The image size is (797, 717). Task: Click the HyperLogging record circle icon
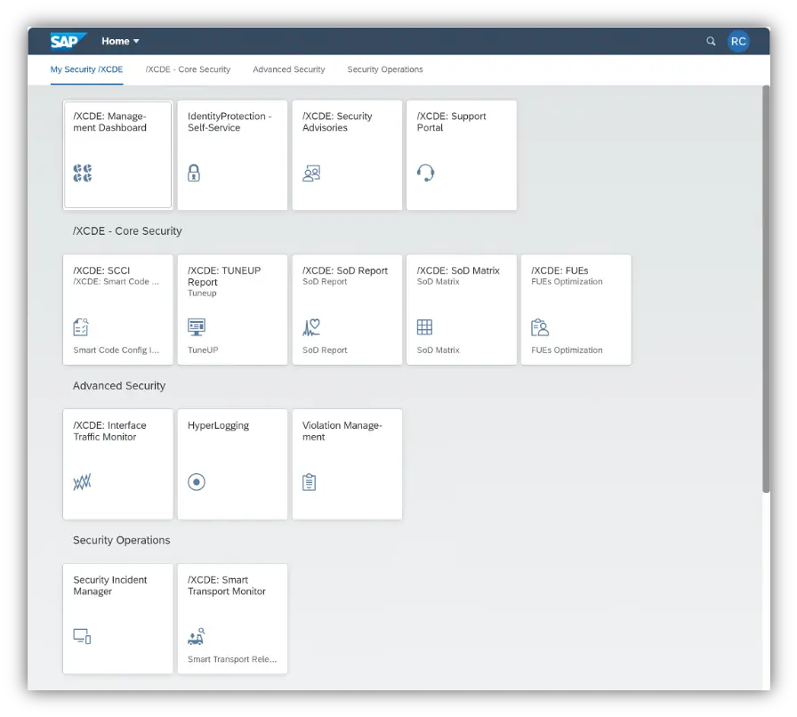pos(197,481)
